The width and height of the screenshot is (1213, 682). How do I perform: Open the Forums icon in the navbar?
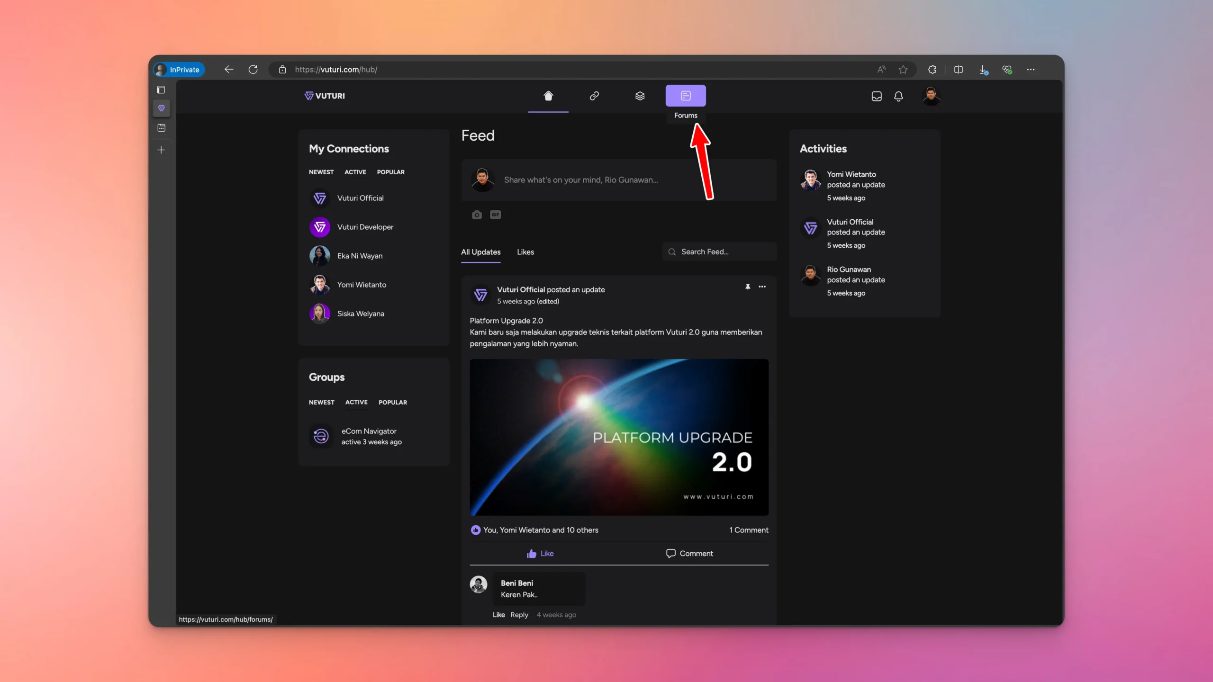pos(686,96)
